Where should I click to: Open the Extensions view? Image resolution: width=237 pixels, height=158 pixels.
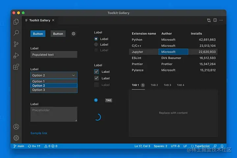pos(16,67)
